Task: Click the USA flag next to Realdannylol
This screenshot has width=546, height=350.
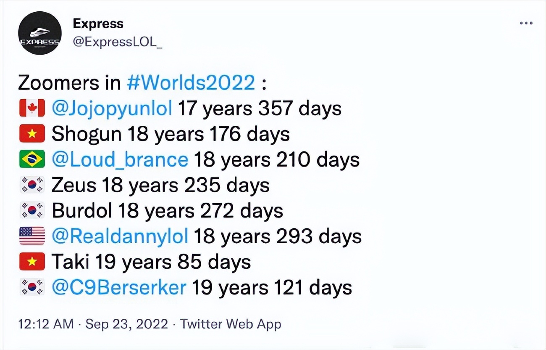Action: [x=31, y=236]
